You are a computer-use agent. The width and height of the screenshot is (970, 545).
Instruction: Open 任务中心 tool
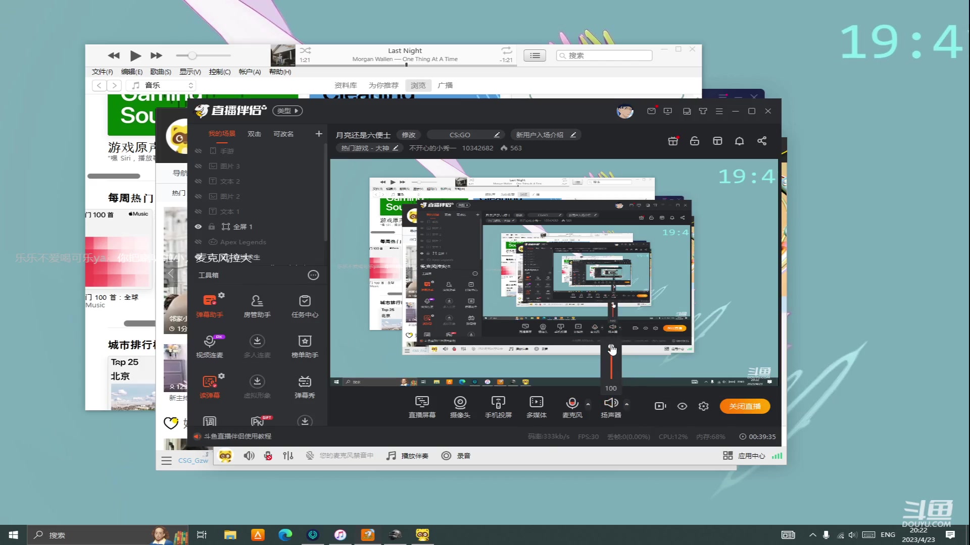pos(305,305)
